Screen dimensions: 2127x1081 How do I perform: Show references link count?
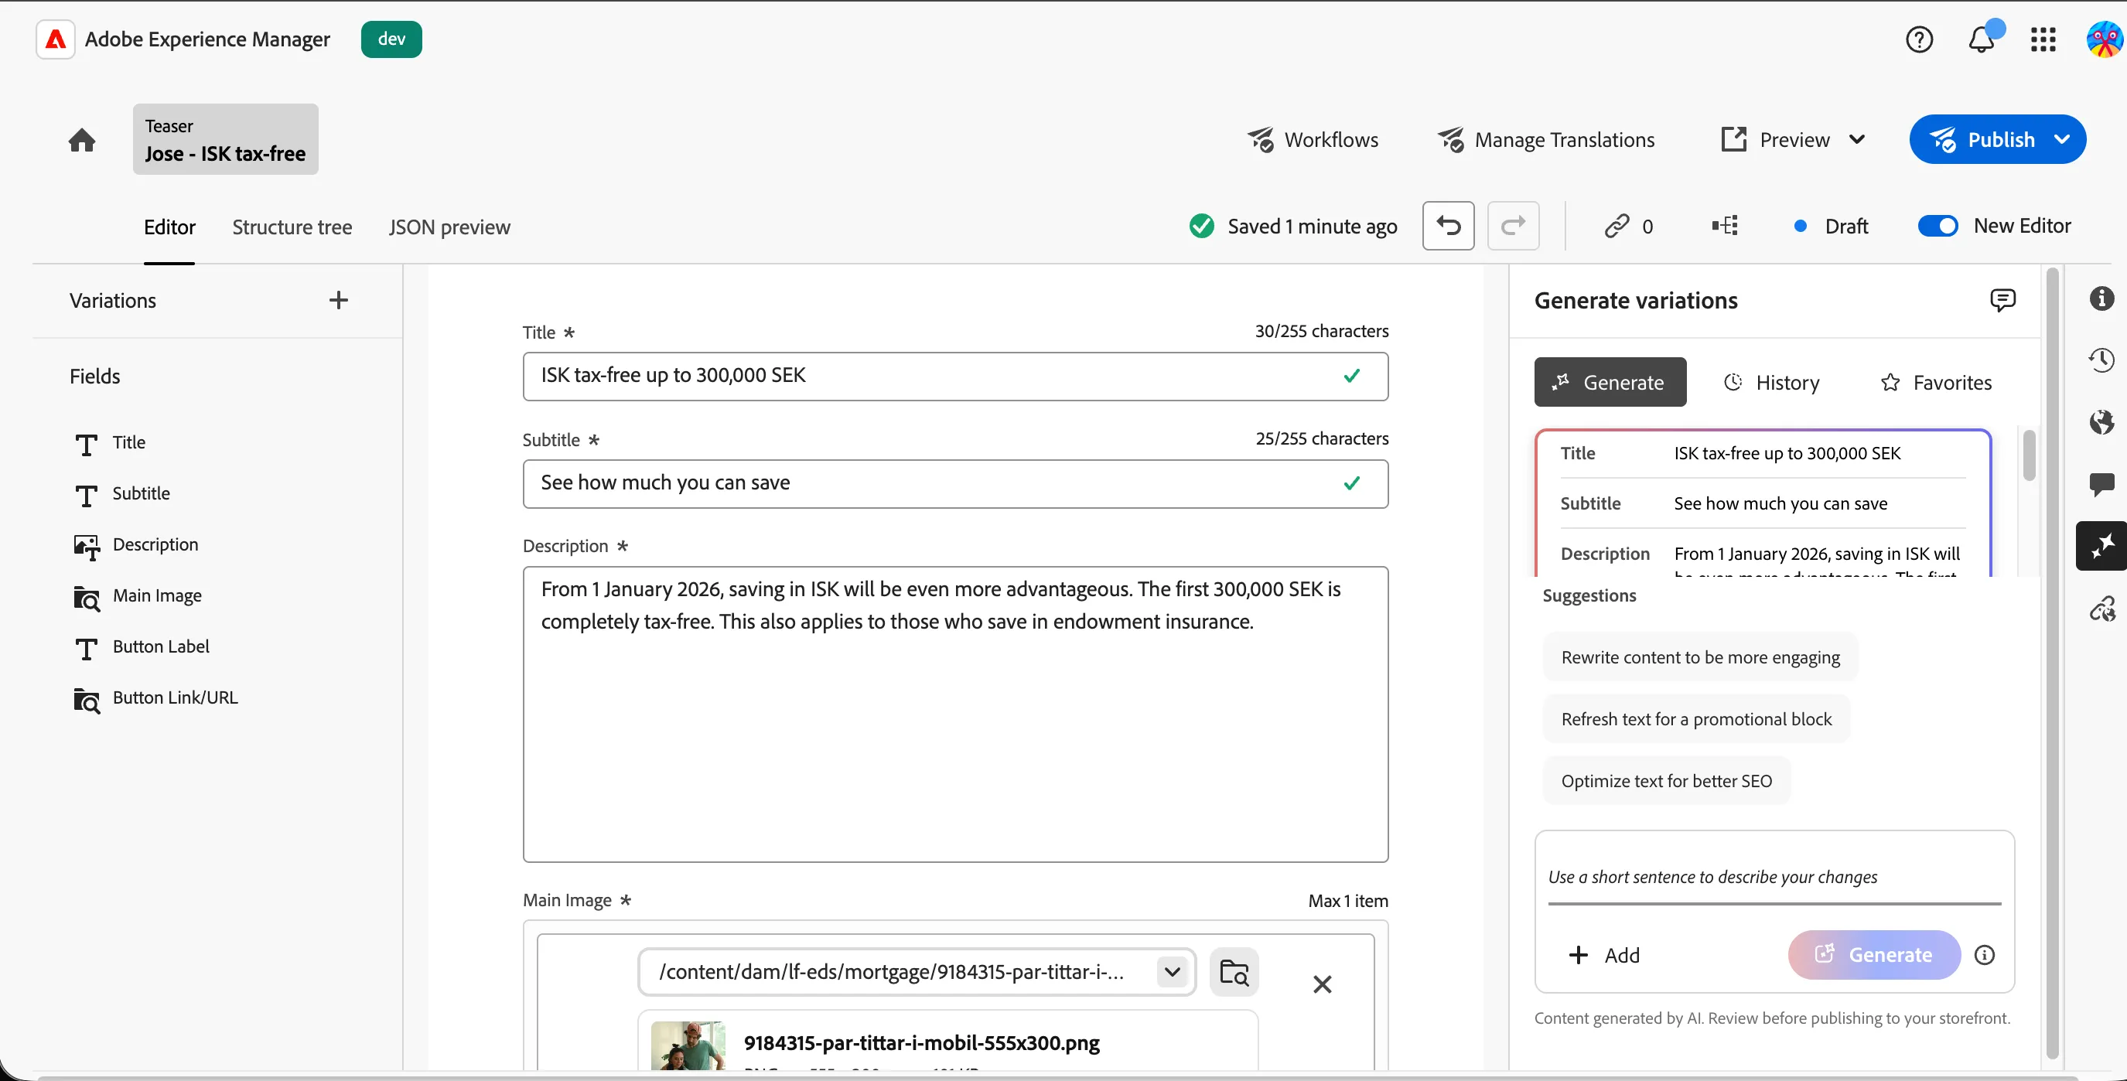tap(1628, 226)
